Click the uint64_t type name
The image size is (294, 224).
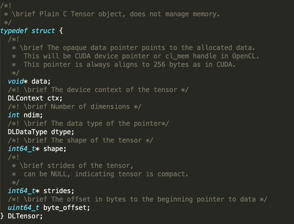coord(24,207)
